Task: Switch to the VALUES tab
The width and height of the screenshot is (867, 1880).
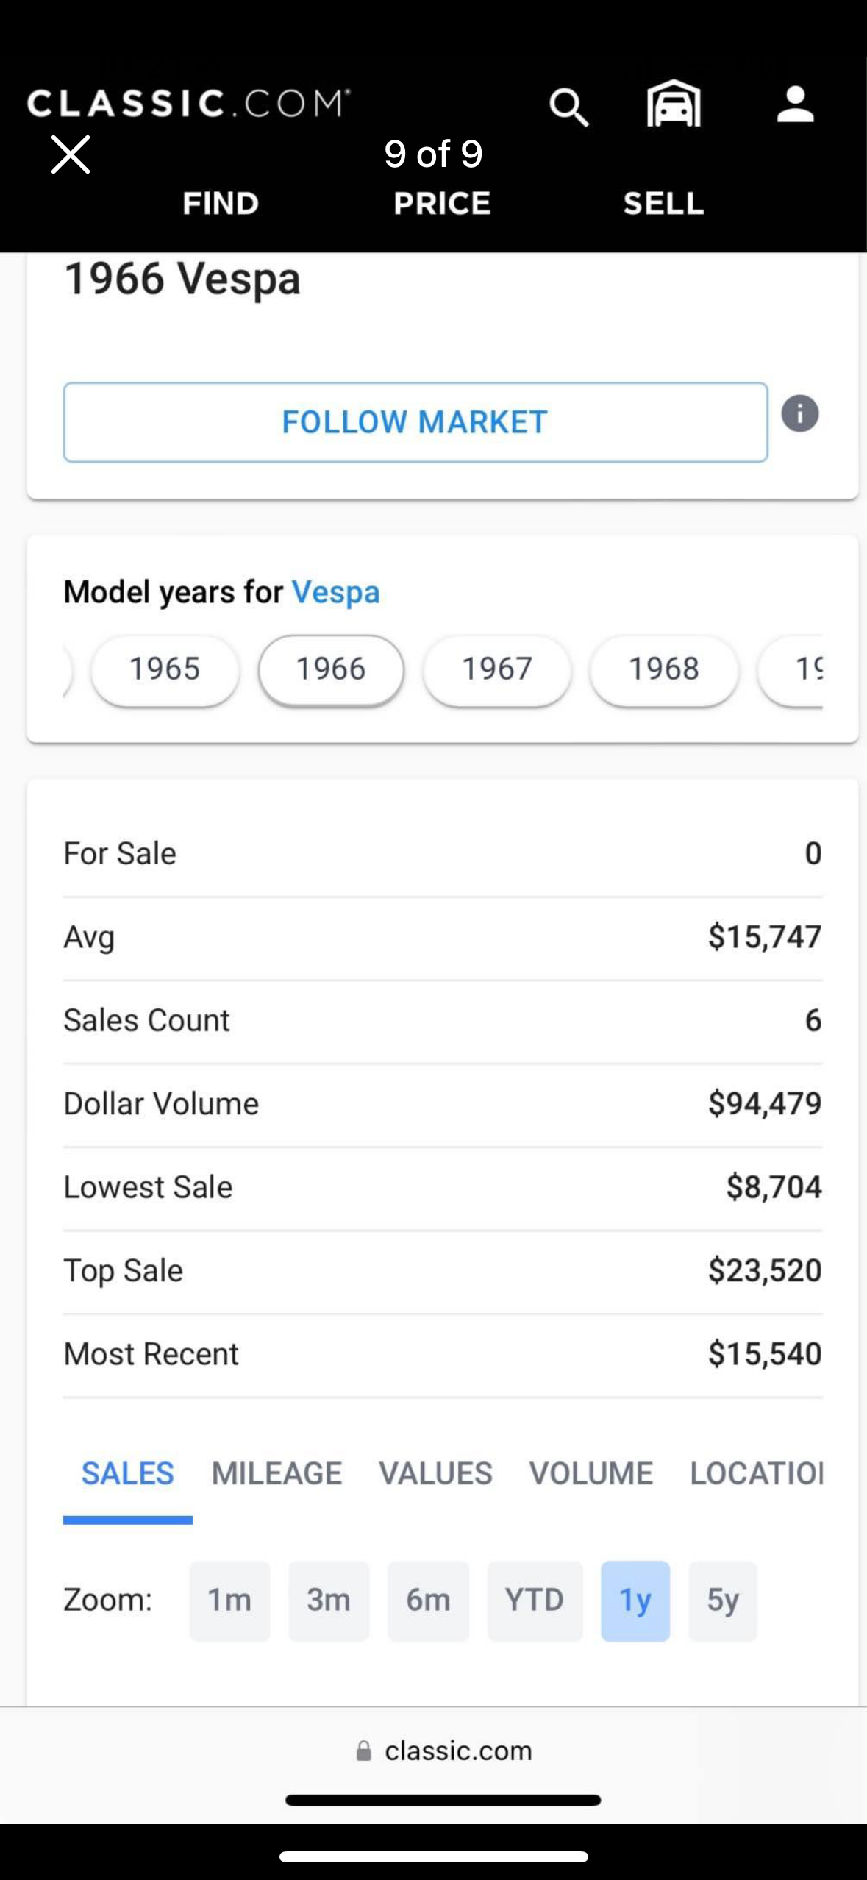Action: pyautogui.click(x=435, y=1473)
